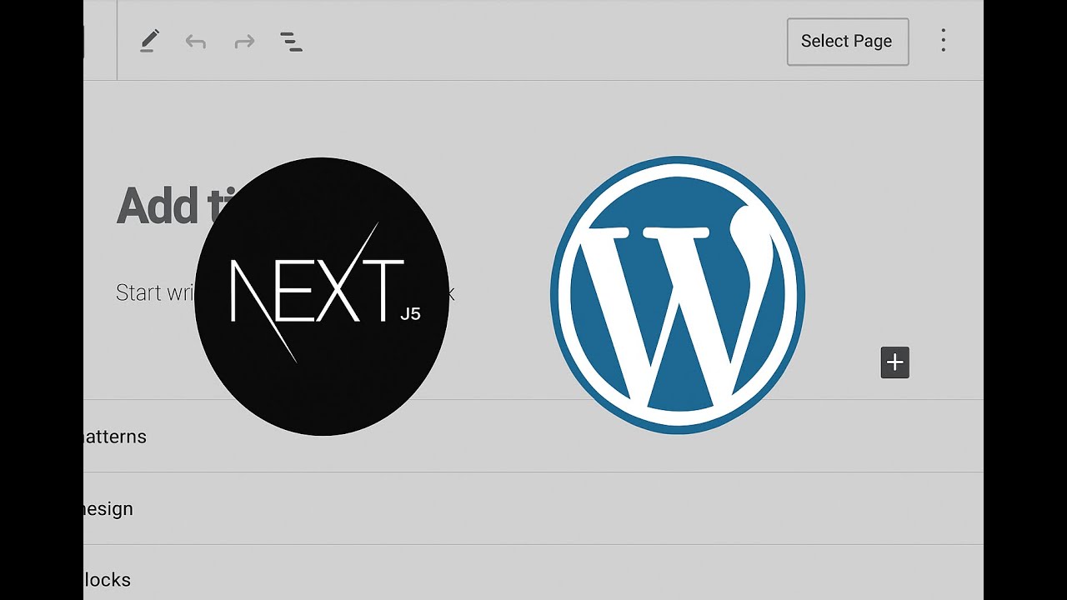Screen dimensions: 1067x600
Task: Select the Blocks row
Action: point(533,573)
